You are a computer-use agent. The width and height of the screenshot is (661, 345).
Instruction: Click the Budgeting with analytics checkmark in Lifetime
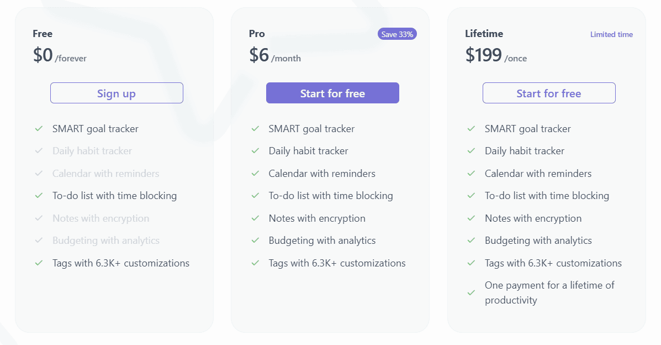470,241
